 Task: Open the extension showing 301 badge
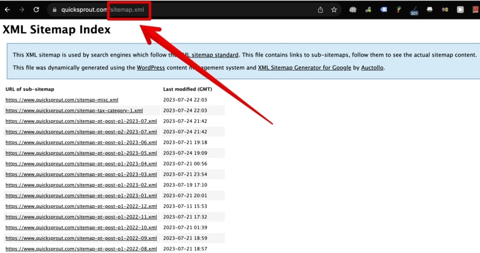click(x=414, y=11)
